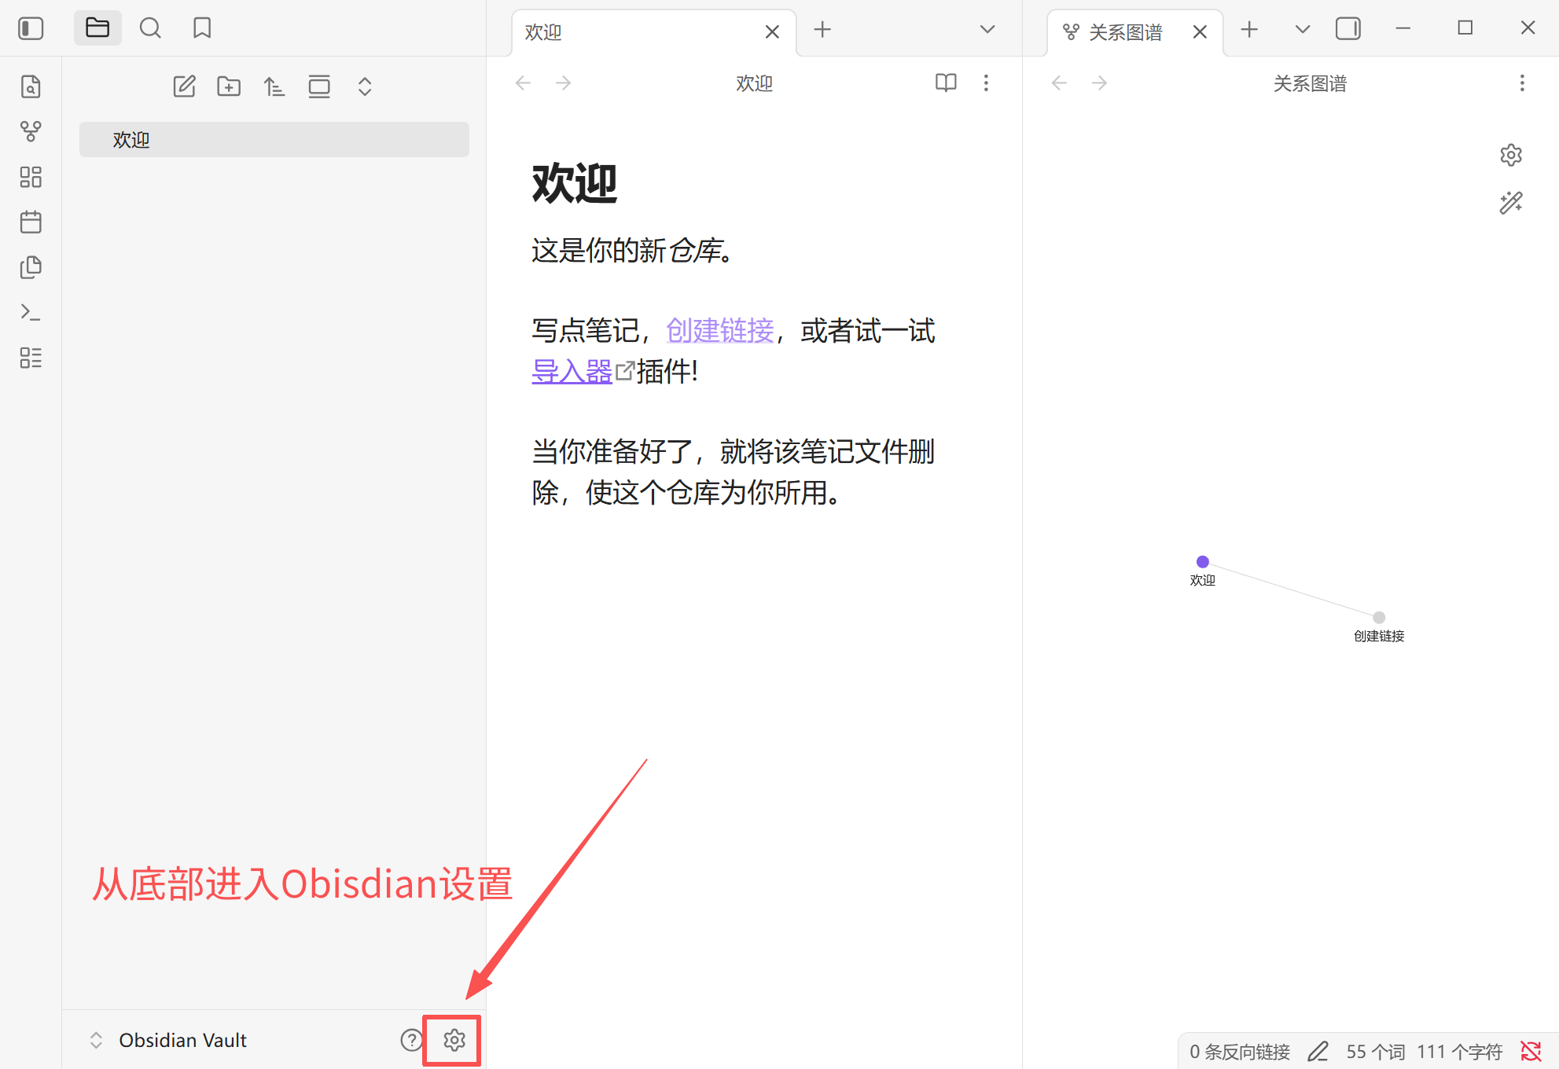Open more options for 欢迎 note

coord(986,83)
